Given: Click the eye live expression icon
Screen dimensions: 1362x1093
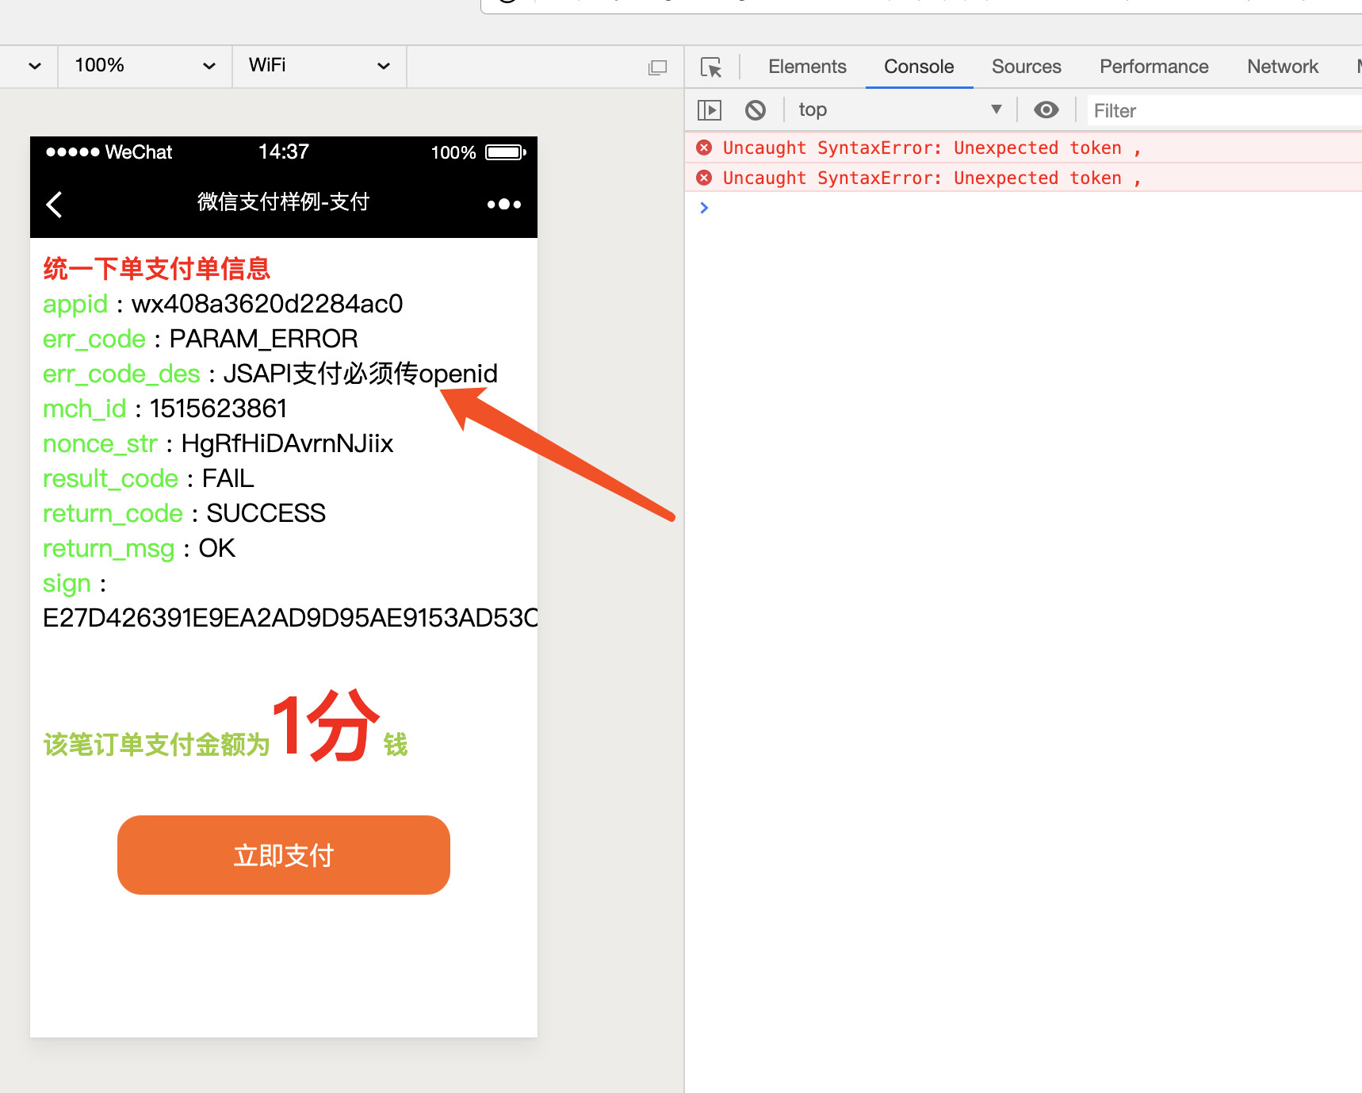Looking at the screenshot, I should point(1046,110).
